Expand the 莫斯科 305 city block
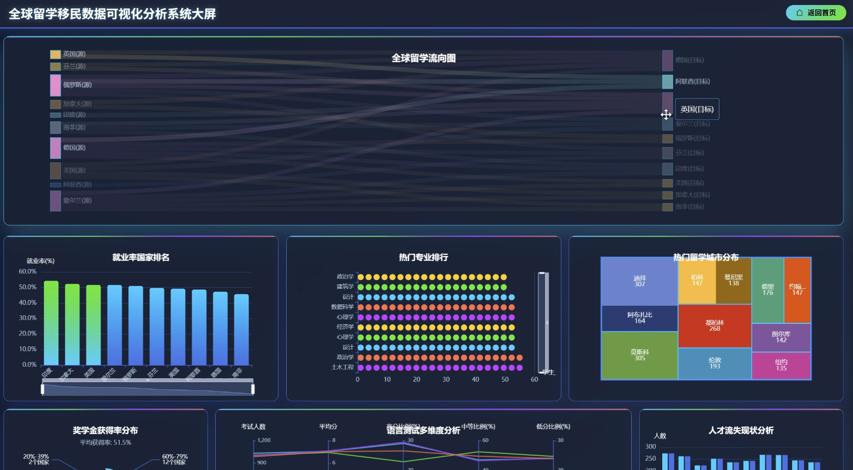This screenshot has height=470, width=853. tap(639, 355)
